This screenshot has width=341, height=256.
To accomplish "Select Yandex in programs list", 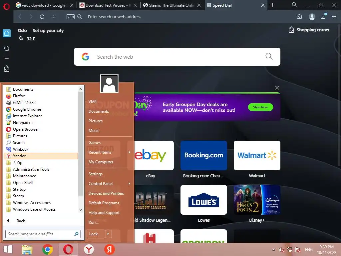I will (x=41, y=156).
